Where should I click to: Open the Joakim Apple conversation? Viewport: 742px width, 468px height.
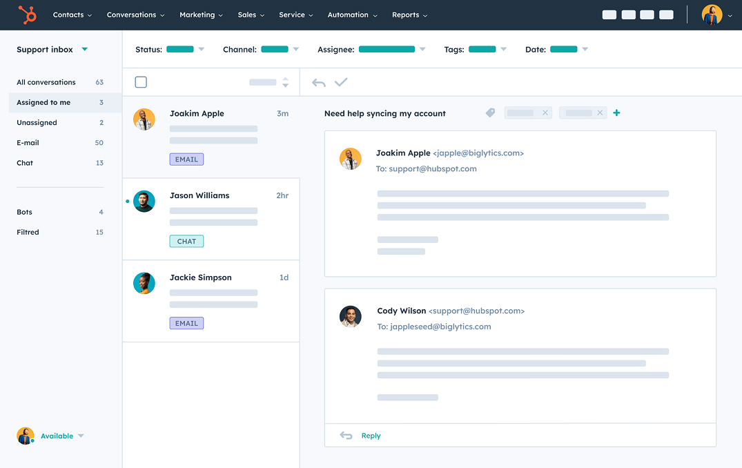click(211, 137)
